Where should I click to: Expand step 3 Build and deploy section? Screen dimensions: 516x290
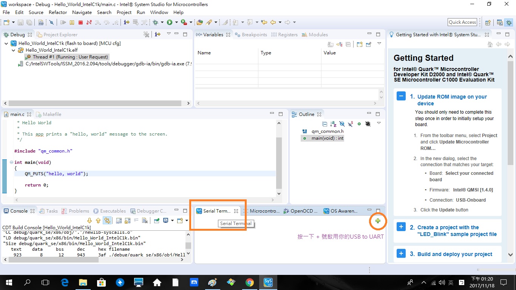pos(401,253)
